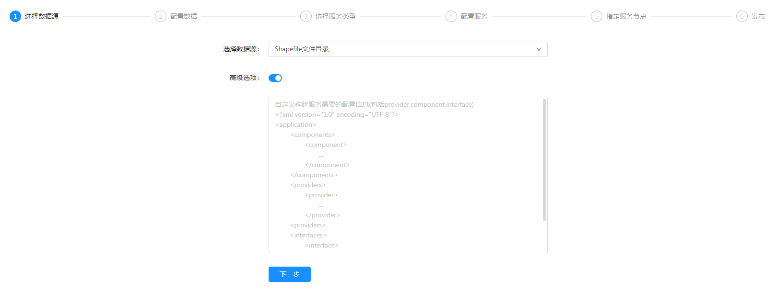Select the 选择服务类型 step label

click(x=336, y=16)
